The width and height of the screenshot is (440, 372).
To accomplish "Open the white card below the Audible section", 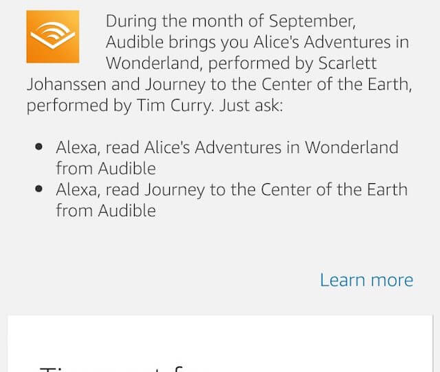I will click(x=220, y=344).
